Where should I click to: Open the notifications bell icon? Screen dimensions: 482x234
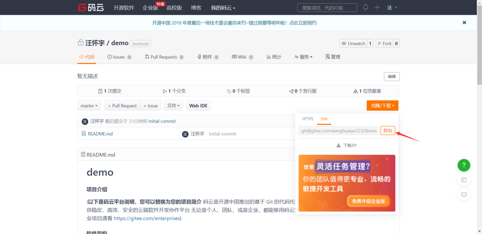pyautogui.click(x=365, y=7)
